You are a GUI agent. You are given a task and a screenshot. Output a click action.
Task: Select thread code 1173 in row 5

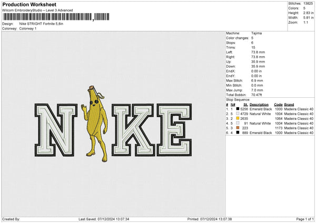279,128
